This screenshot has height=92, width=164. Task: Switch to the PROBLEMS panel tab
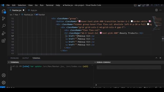(x=15, y=58)
